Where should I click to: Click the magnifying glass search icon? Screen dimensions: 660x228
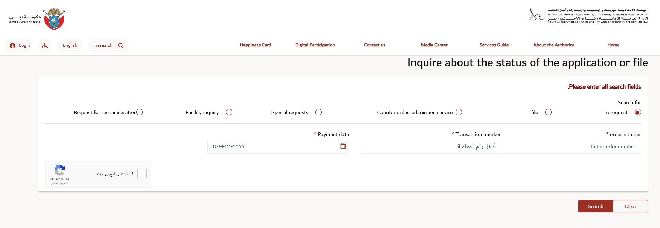tap(121, 46)
